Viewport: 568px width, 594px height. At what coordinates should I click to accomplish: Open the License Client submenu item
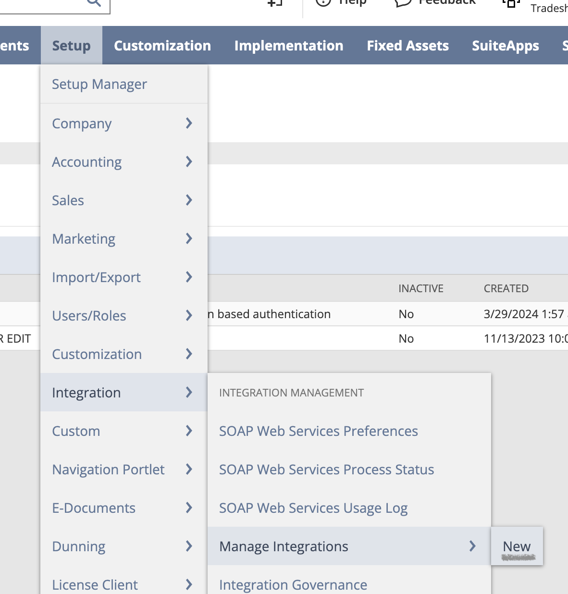[x=124, y=583]
